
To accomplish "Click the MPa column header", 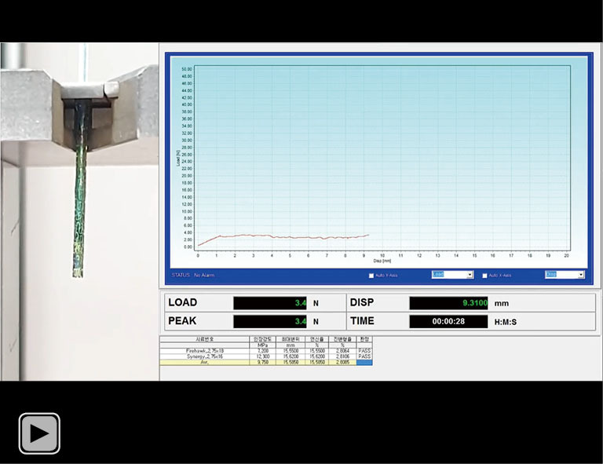I will [263, 344].
